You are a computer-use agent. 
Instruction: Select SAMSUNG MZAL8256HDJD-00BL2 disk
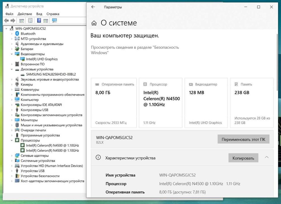click(51, 74)
